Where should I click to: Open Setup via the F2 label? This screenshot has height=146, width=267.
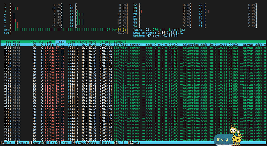point(22,143)
